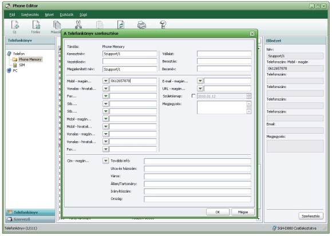Click the Szerkesztés button in preview panel
The image size is (332, 236).
tap(311, 216)
